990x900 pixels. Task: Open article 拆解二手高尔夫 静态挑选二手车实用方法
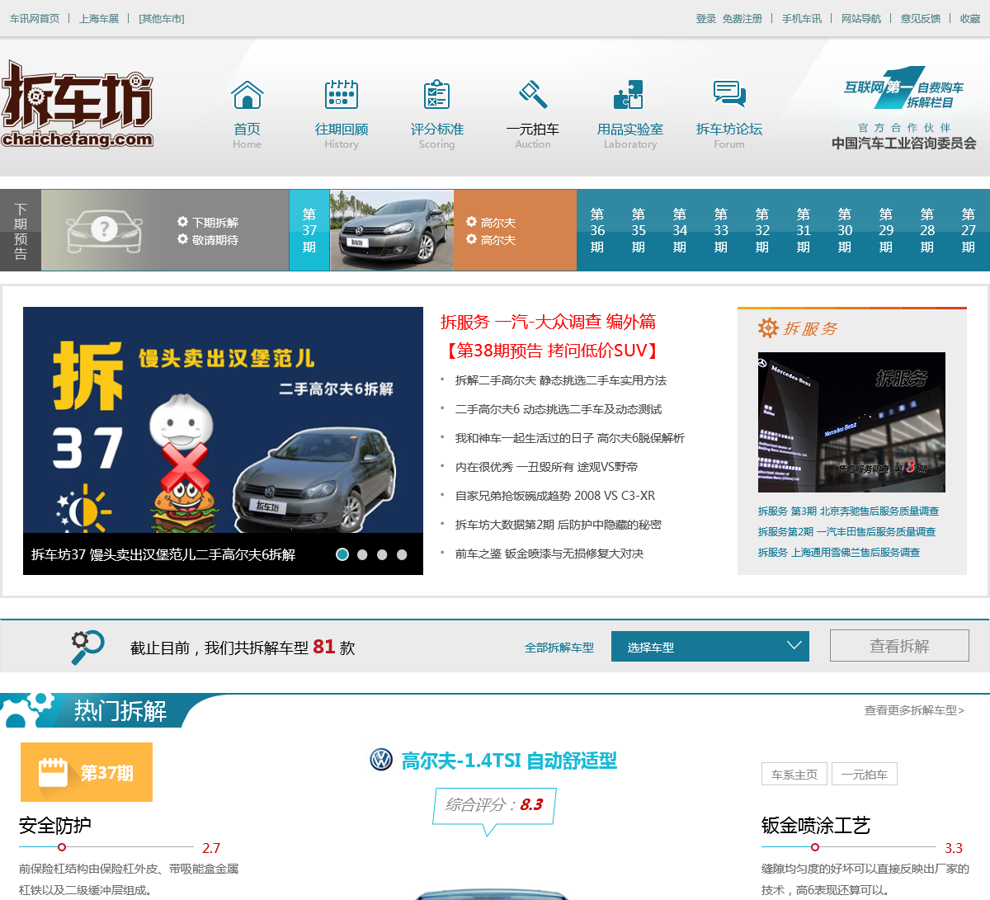pos(561,380)
